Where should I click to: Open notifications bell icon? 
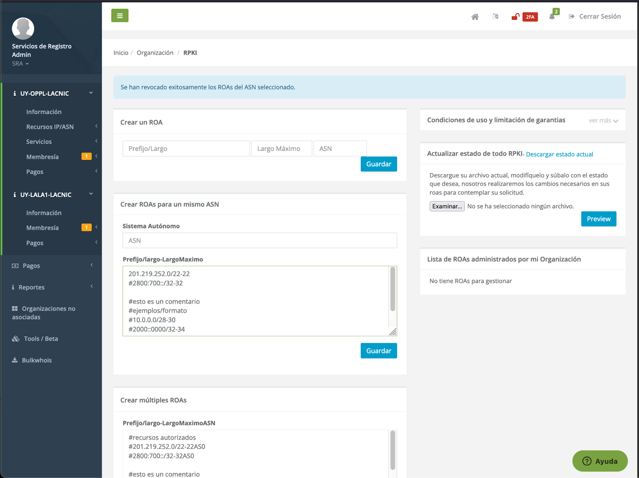click(x=552, y=17)
